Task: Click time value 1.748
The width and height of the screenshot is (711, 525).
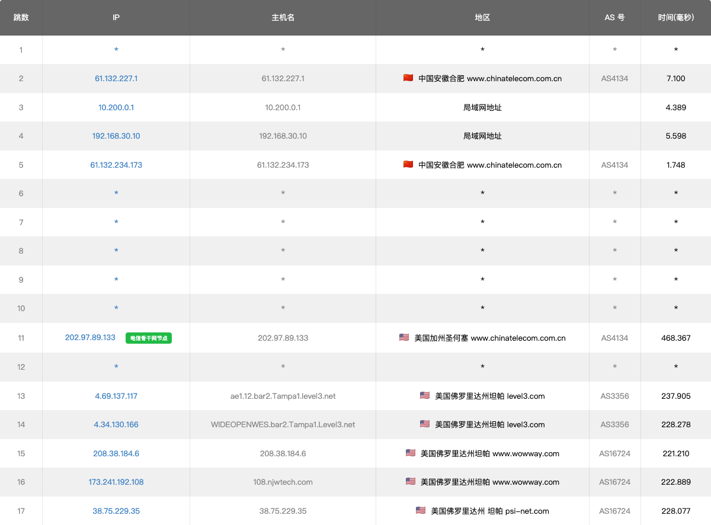Action: coord(676,165)
